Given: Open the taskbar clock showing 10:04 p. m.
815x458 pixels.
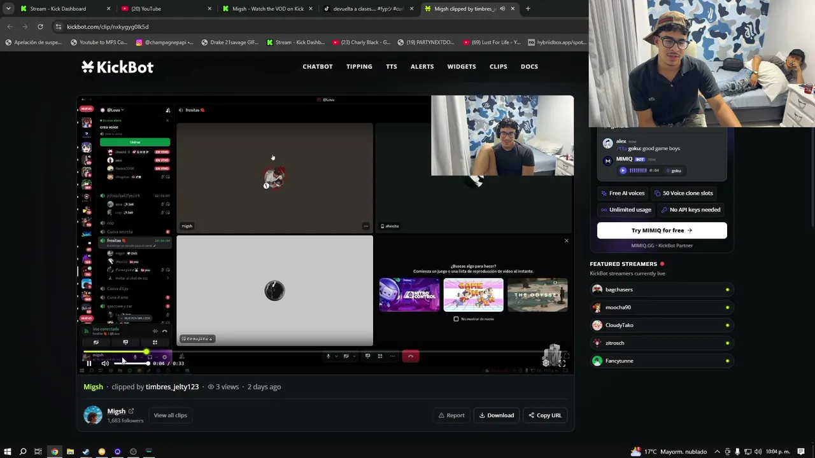Looking at the screenshot, I should pyautogui.click(x=778, y=452).
